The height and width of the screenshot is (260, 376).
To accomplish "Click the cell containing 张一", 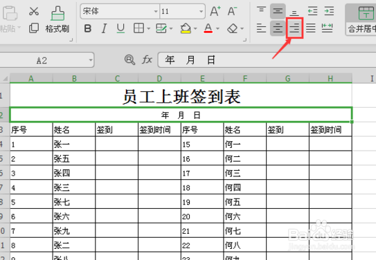I will tap(74, 144).
